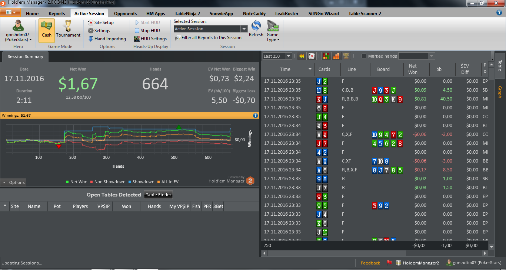
Task: Switch to the vertical Table side tab
Action: tap(500, 65)
